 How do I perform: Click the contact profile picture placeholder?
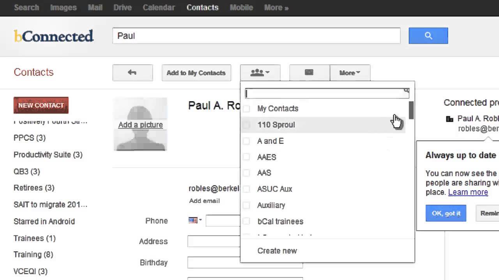(x=140, y=124)
